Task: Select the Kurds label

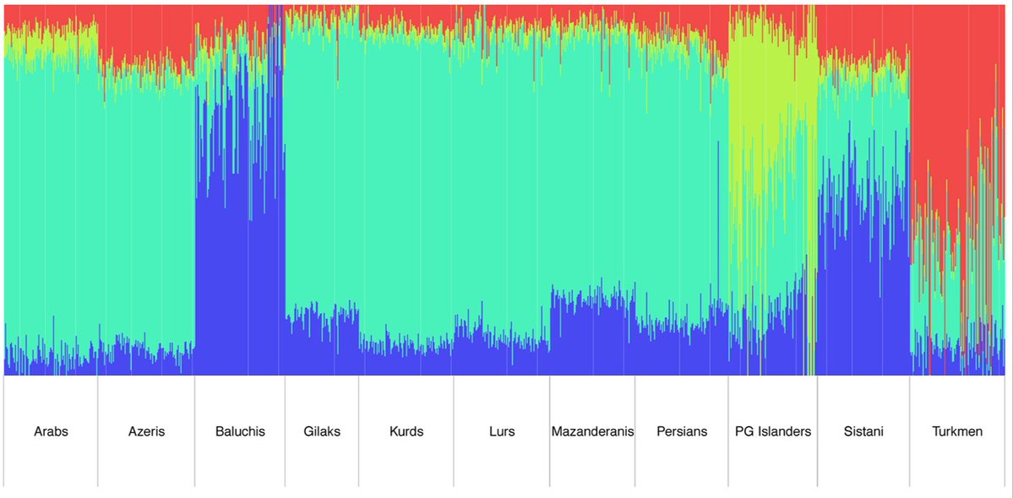Action: coord(406,431)
